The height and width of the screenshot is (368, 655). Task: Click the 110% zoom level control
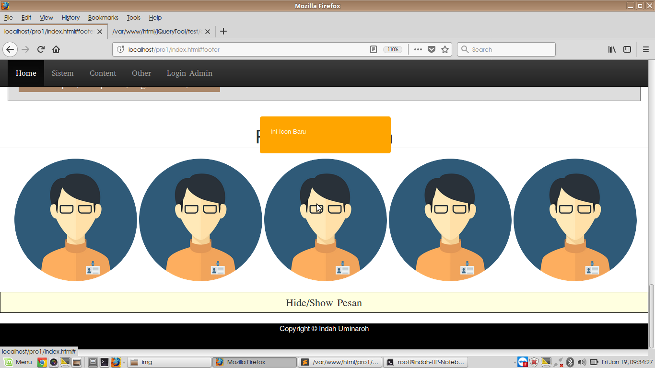click(393, 49)
